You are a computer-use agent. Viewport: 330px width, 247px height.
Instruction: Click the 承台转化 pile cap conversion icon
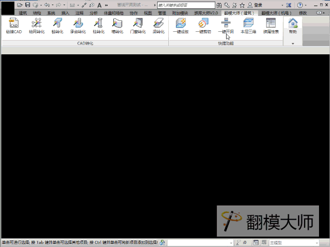pos(78,25)
